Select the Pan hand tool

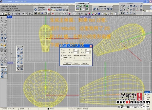[26, 14]
